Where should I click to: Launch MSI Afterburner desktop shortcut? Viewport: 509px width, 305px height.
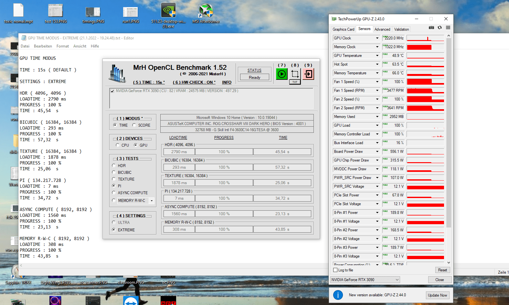[x=206, y=14]
